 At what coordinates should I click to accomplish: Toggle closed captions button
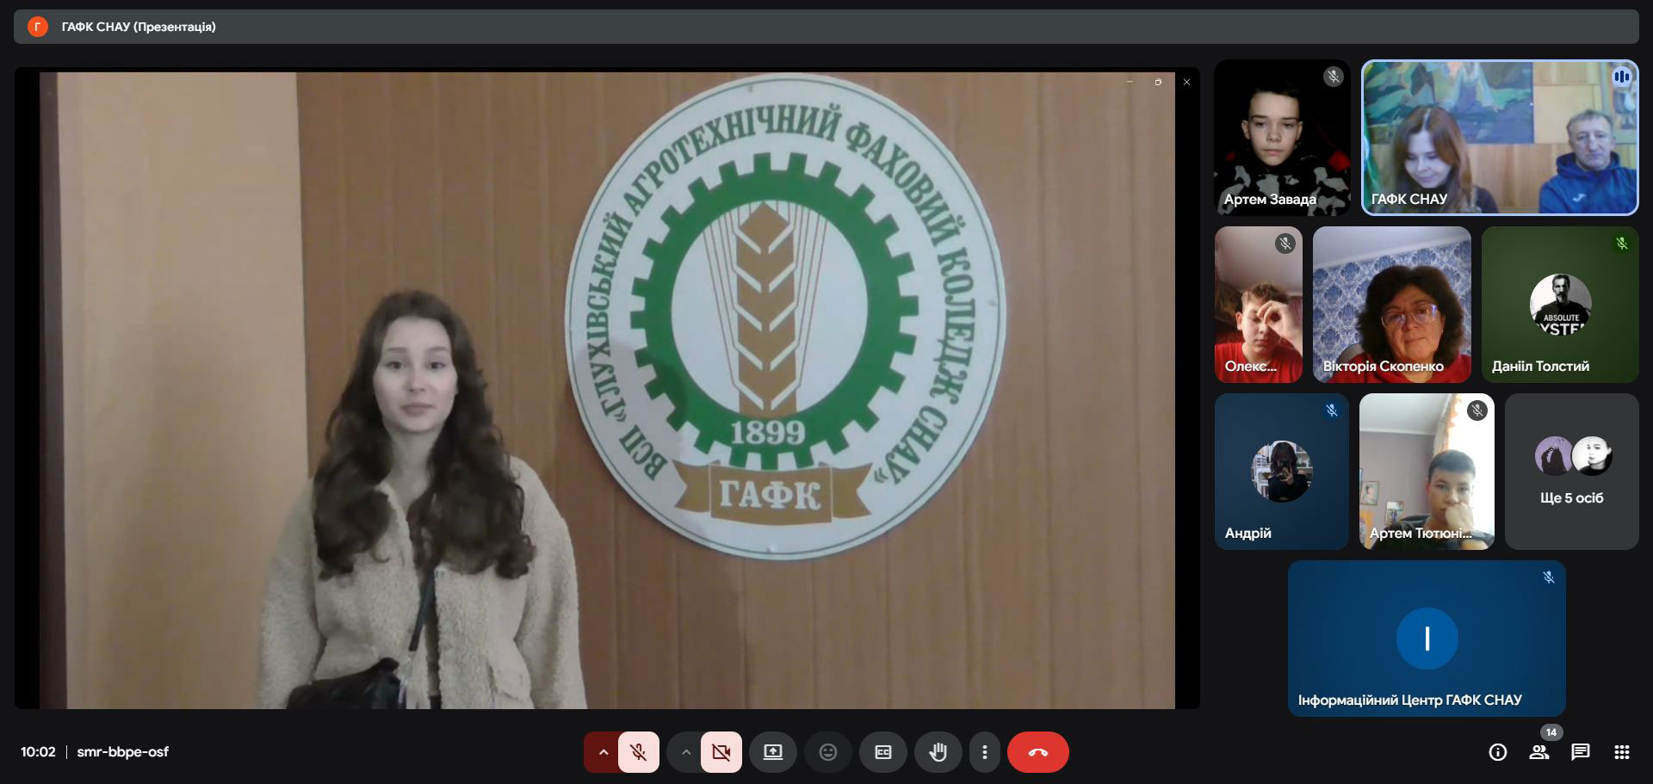(x=882, y=752)
